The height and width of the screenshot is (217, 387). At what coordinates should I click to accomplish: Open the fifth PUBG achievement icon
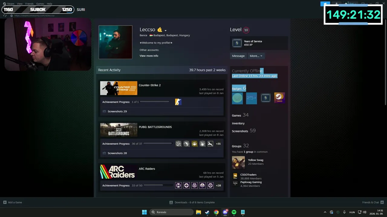point(210,144)
